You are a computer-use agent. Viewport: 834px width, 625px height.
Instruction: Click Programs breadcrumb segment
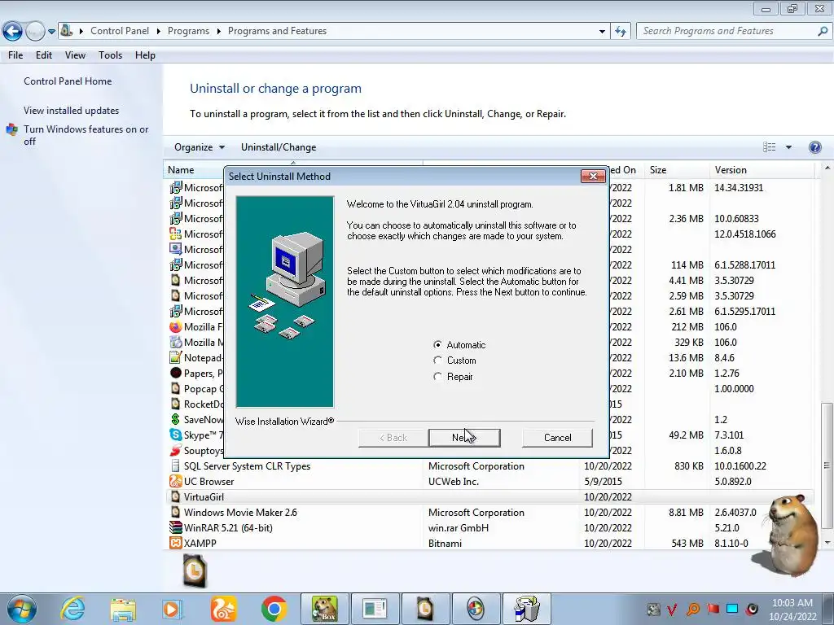click(x=188, y=31)
